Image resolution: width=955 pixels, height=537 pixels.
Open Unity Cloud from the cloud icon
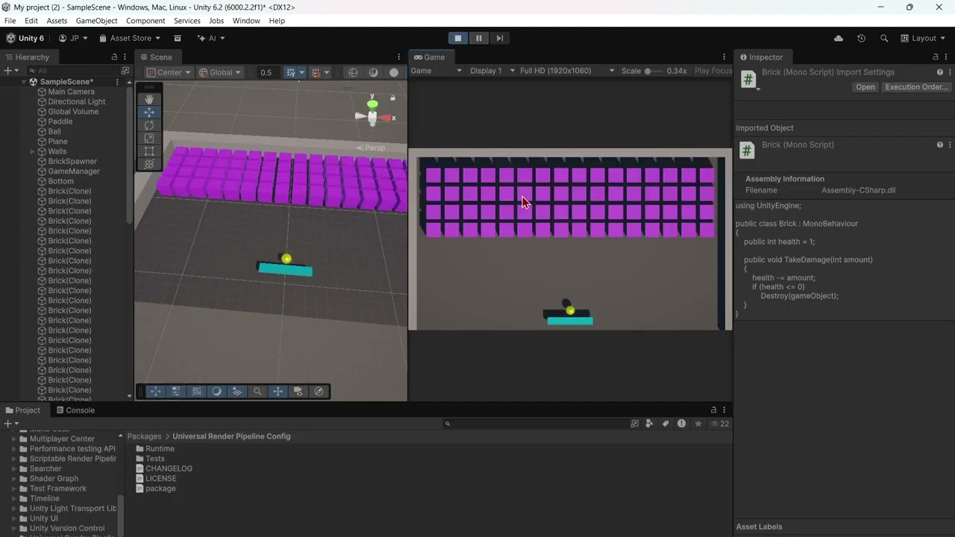[838, 38]
